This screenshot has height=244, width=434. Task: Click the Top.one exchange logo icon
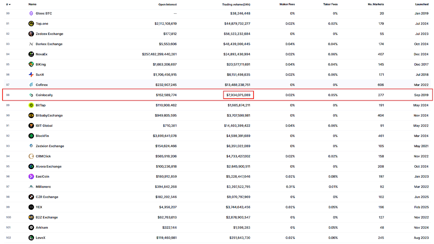tap(31, 23)
